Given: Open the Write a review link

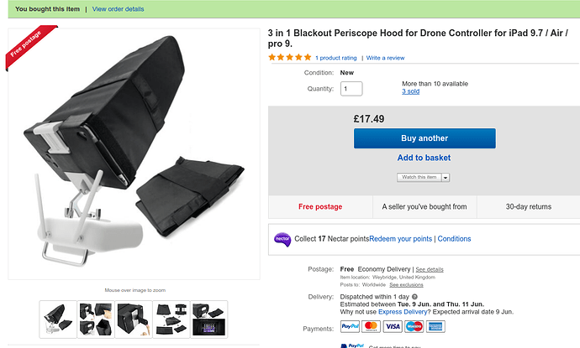Looking at the screenshot, I should pyautogui.click(x=385, y=58).
